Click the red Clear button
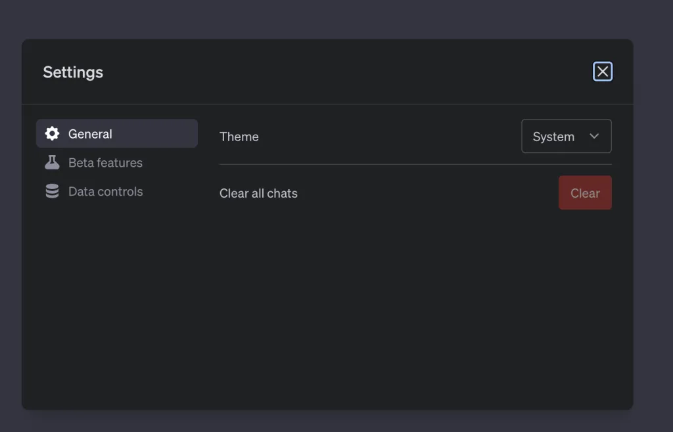This screenshot has width=673, height=432. pyautogui.click(x=585, y=193)
